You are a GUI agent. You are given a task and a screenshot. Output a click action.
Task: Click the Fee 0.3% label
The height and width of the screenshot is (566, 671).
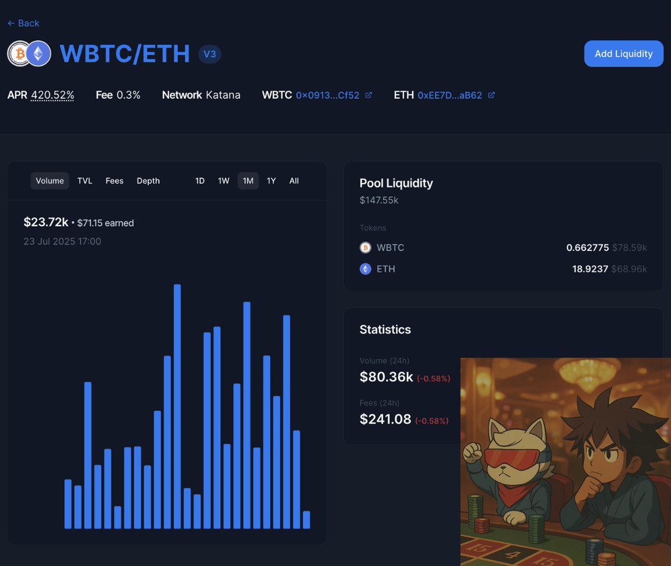coord(118,95)
